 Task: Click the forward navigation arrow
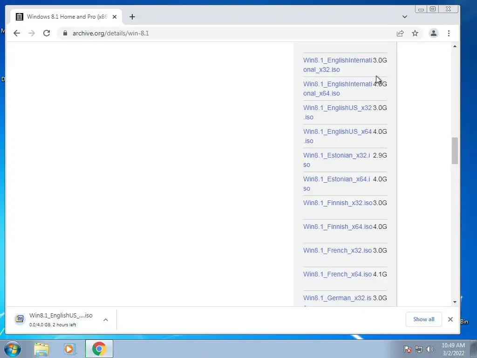[x=32, y=33]
